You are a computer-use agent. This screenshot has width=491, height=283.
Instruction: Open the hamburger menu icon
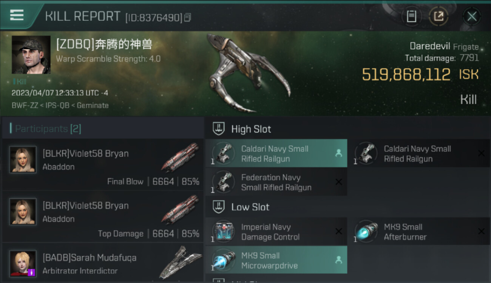[x=17, y=15]
